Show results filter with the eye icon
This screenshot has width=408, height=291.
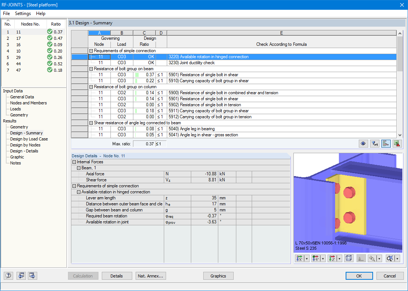(x=363, y=143)
